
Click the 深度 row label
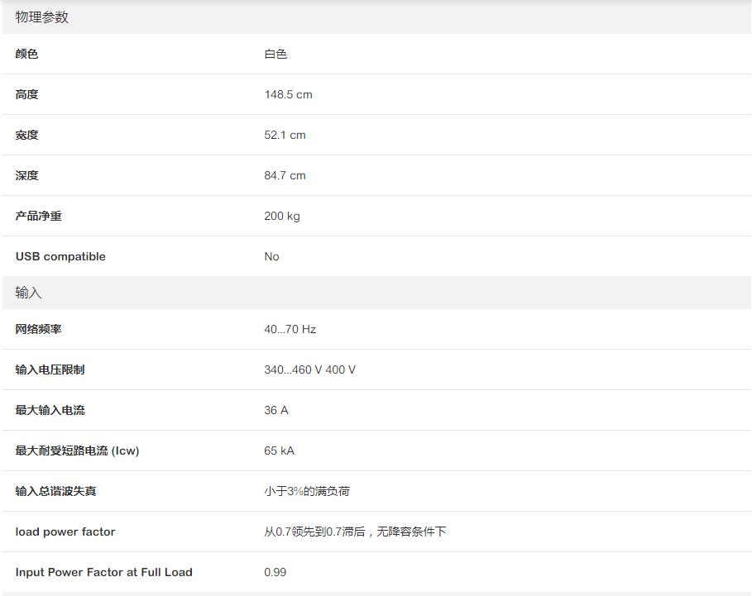pos(26,175)
